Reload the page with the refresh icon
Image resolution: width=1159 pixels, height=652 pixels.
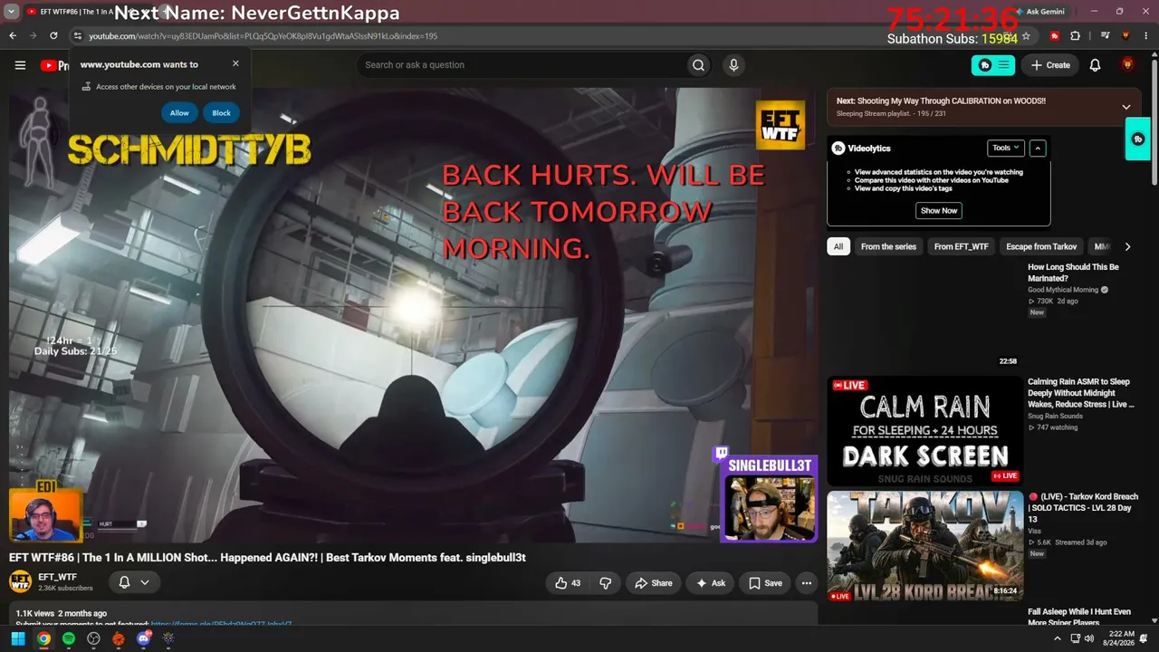pyautogui.click(x=53, y=36)
